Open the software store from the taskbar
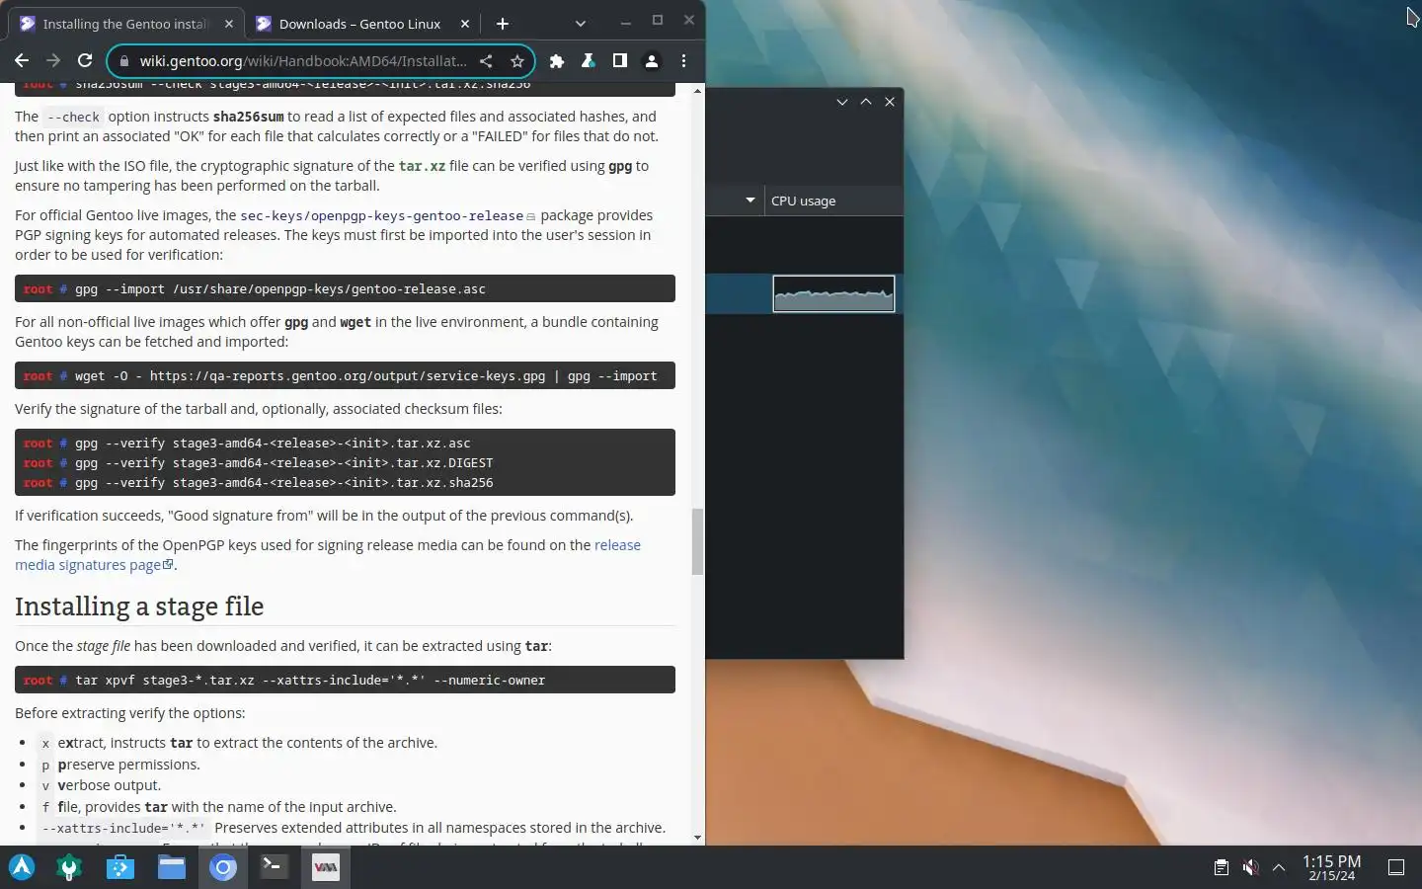The image size is (1422, 889). pyautogui.click(x=120, y=867)
